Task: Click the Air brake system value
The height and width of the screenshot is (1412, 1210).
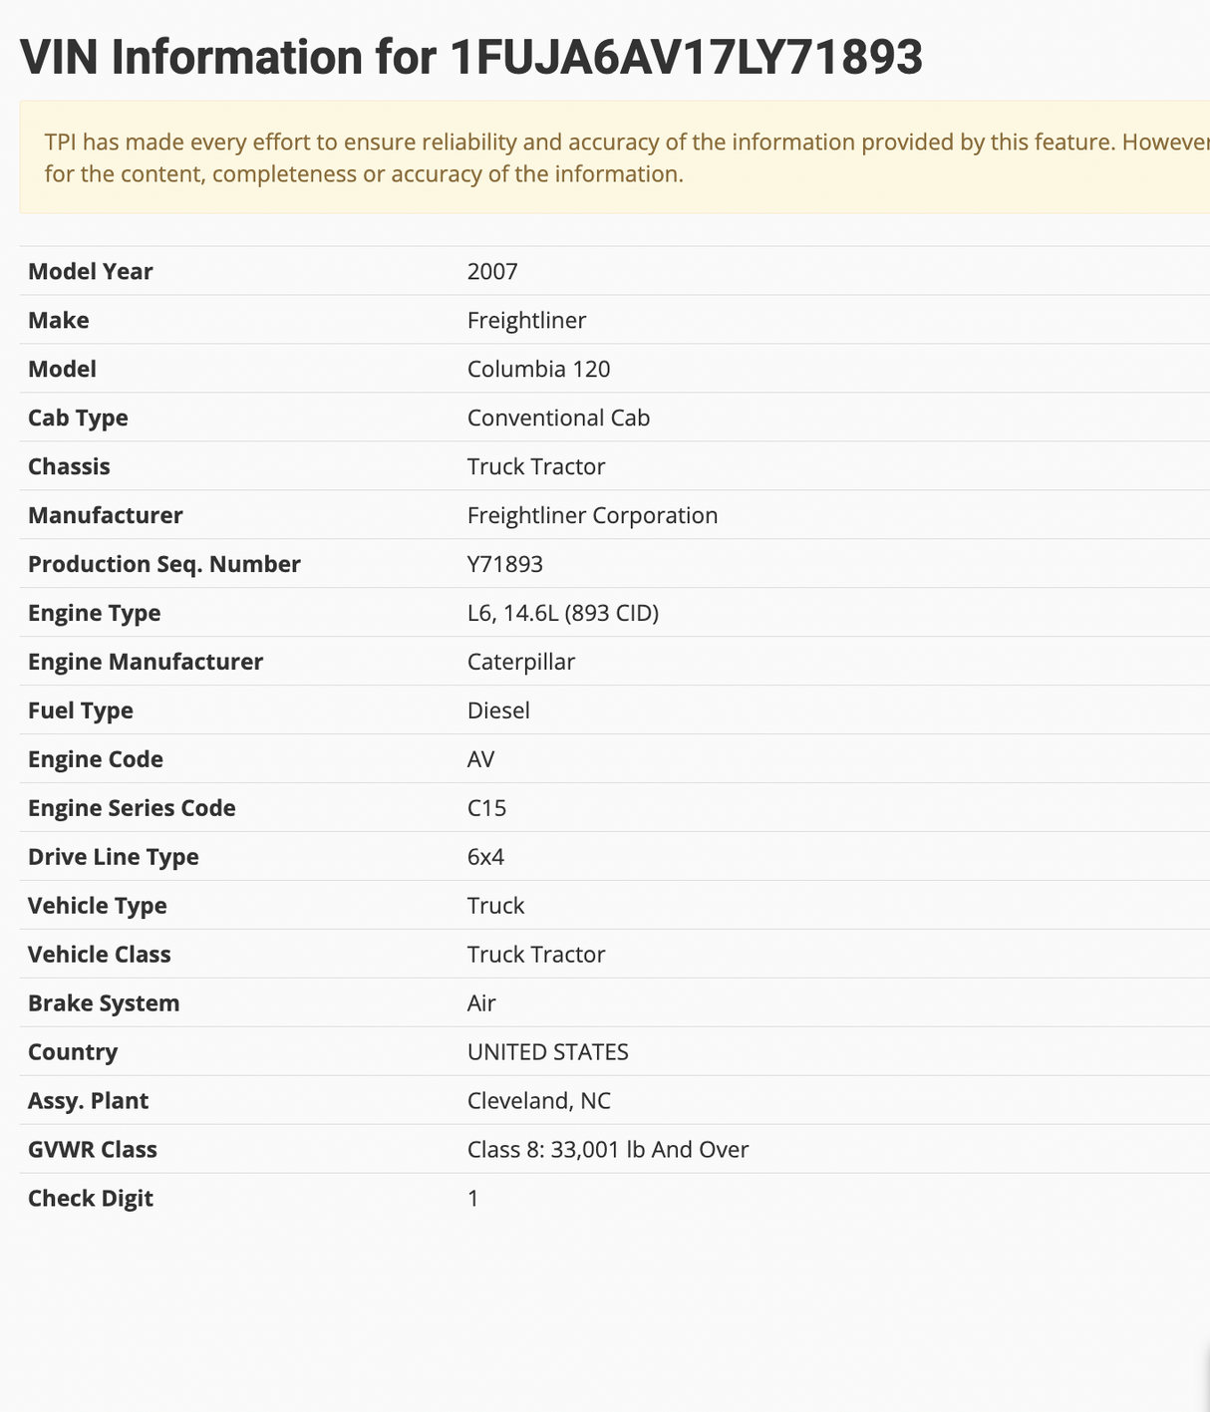Action: pos(481,1003)
